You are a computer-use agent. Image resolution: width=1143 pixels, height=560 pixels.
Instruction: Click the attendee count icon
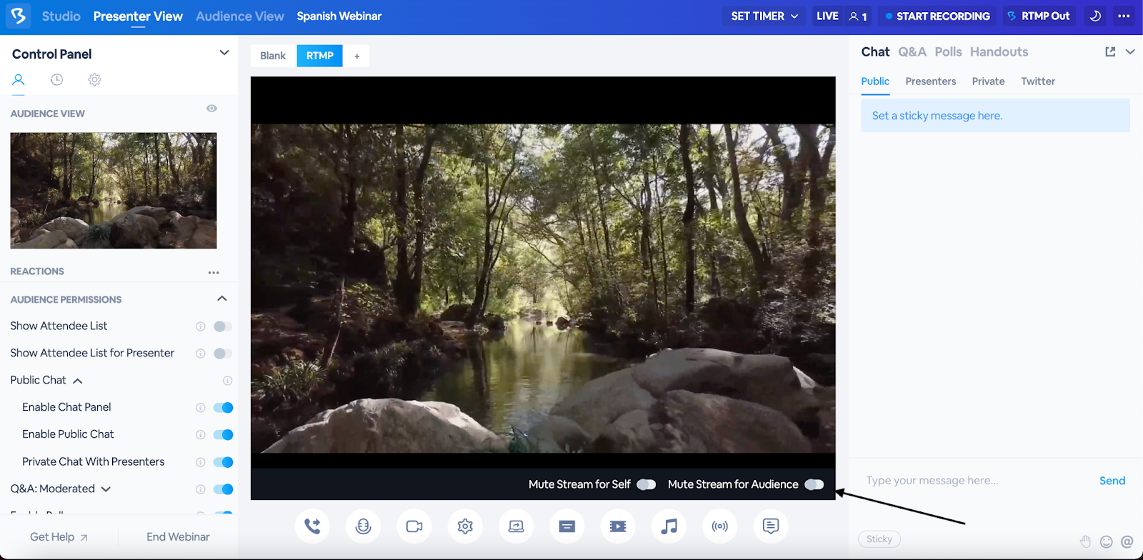tap(858, 16)
